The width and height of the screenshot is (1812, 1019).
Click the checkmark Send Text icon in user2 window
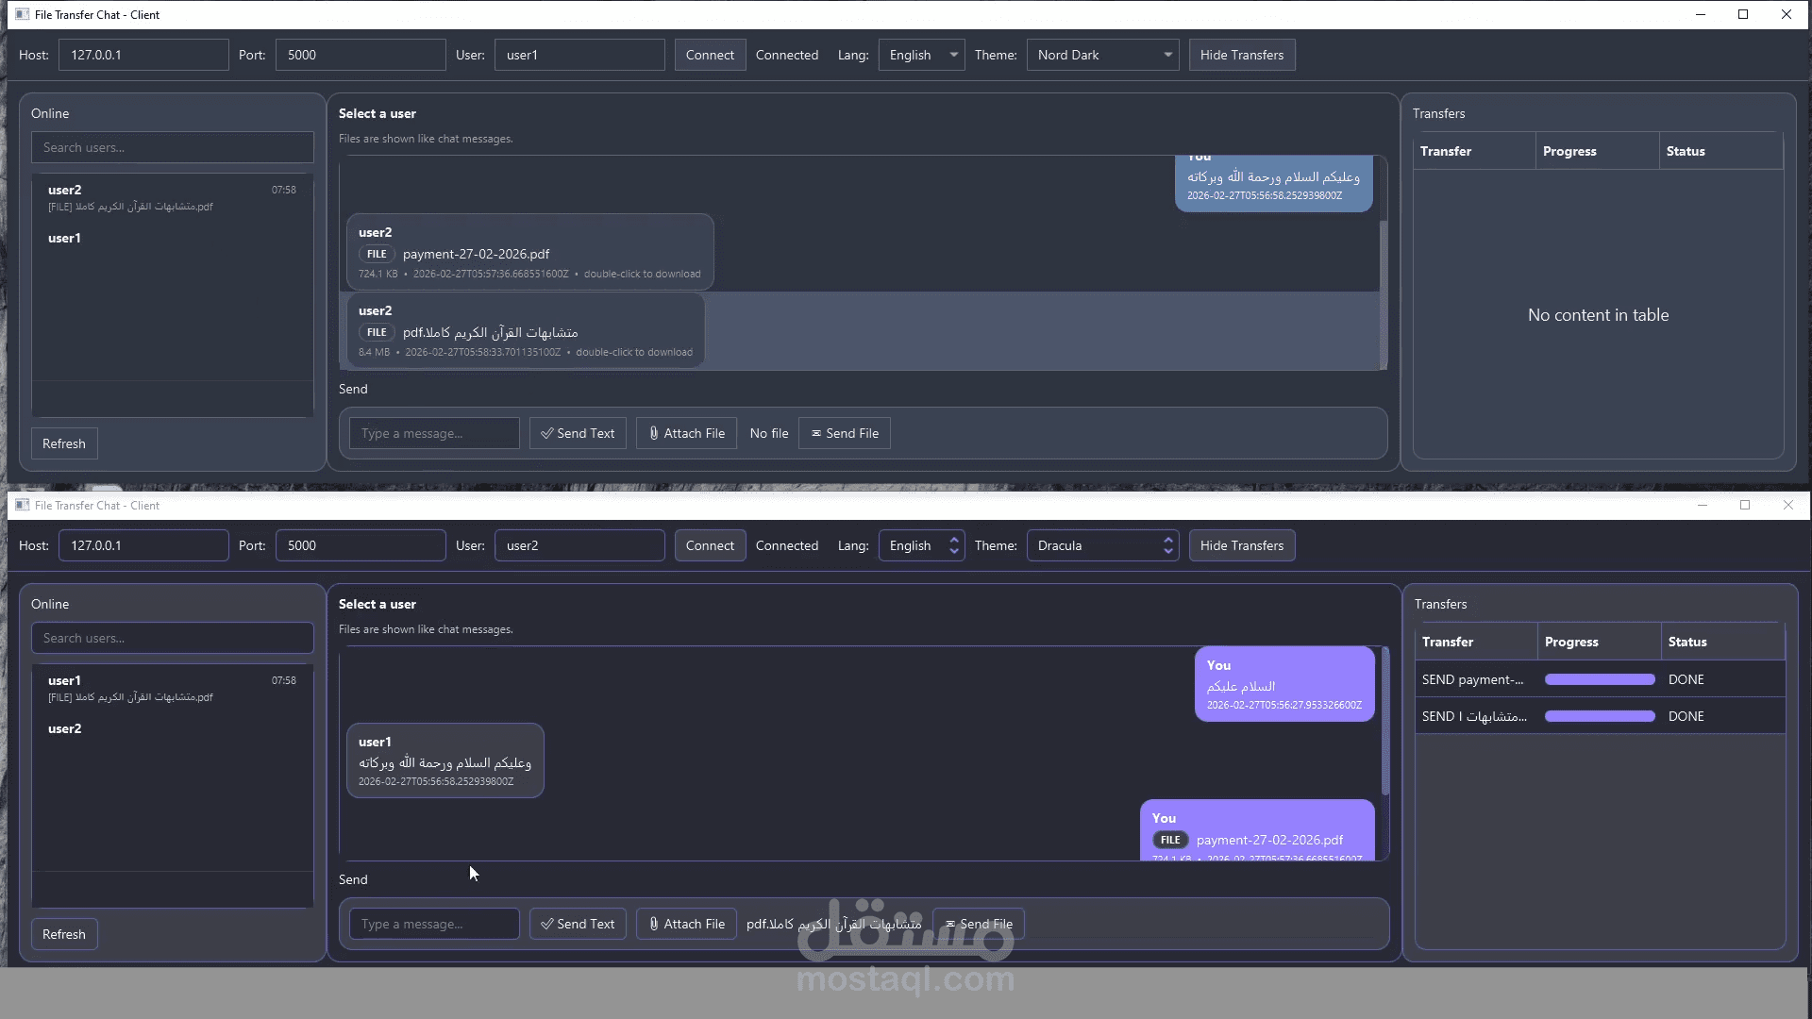[546, 924]
